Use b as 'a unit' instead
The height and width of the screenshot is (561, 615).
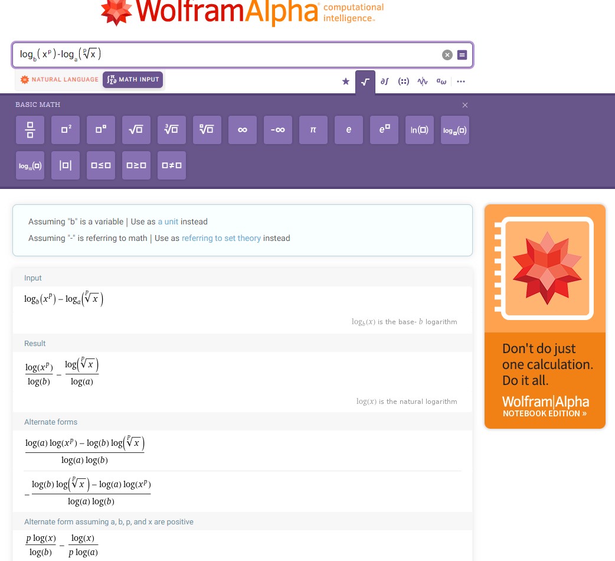(x=168, y=221)
